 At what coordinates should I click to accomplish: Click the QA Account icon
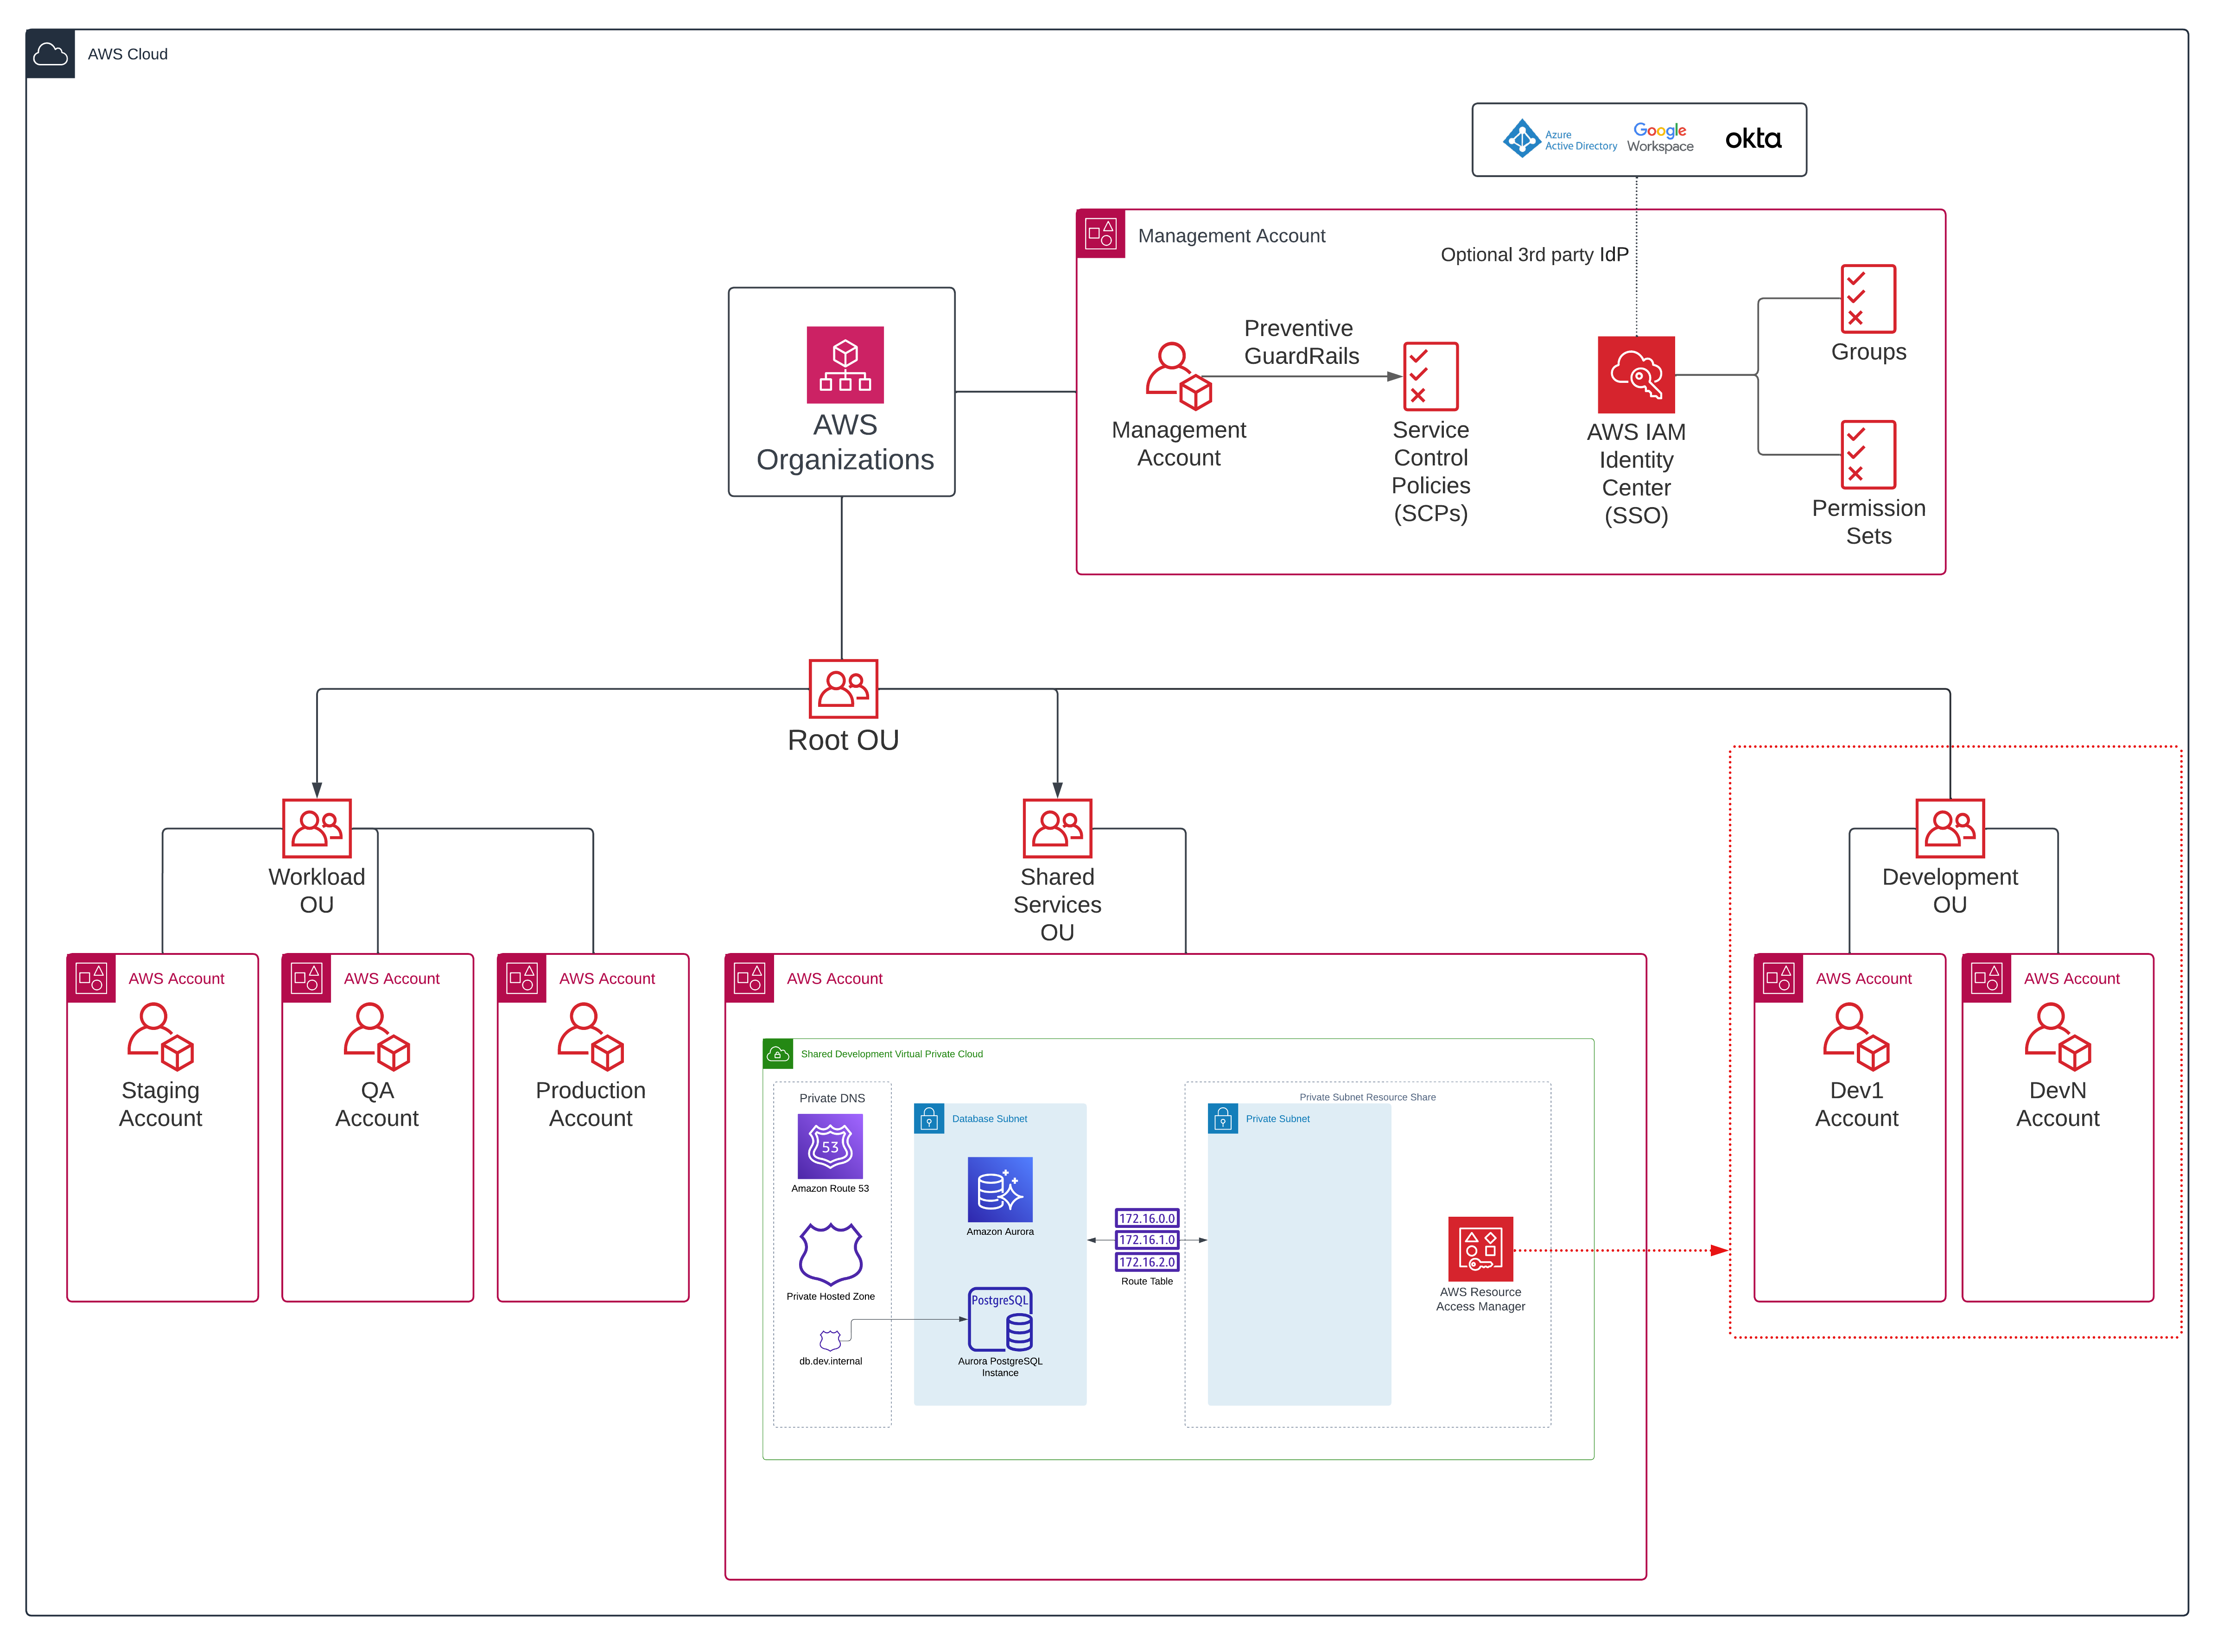pos(377,1037)
